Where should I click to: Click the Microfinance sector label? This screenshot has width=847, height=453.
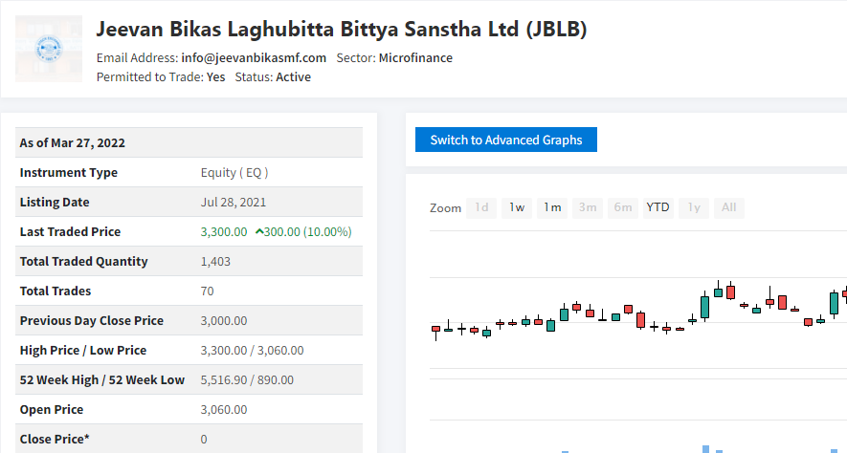coord(415,57)
